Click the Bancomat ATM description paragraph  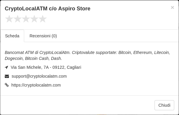[87, 55]
